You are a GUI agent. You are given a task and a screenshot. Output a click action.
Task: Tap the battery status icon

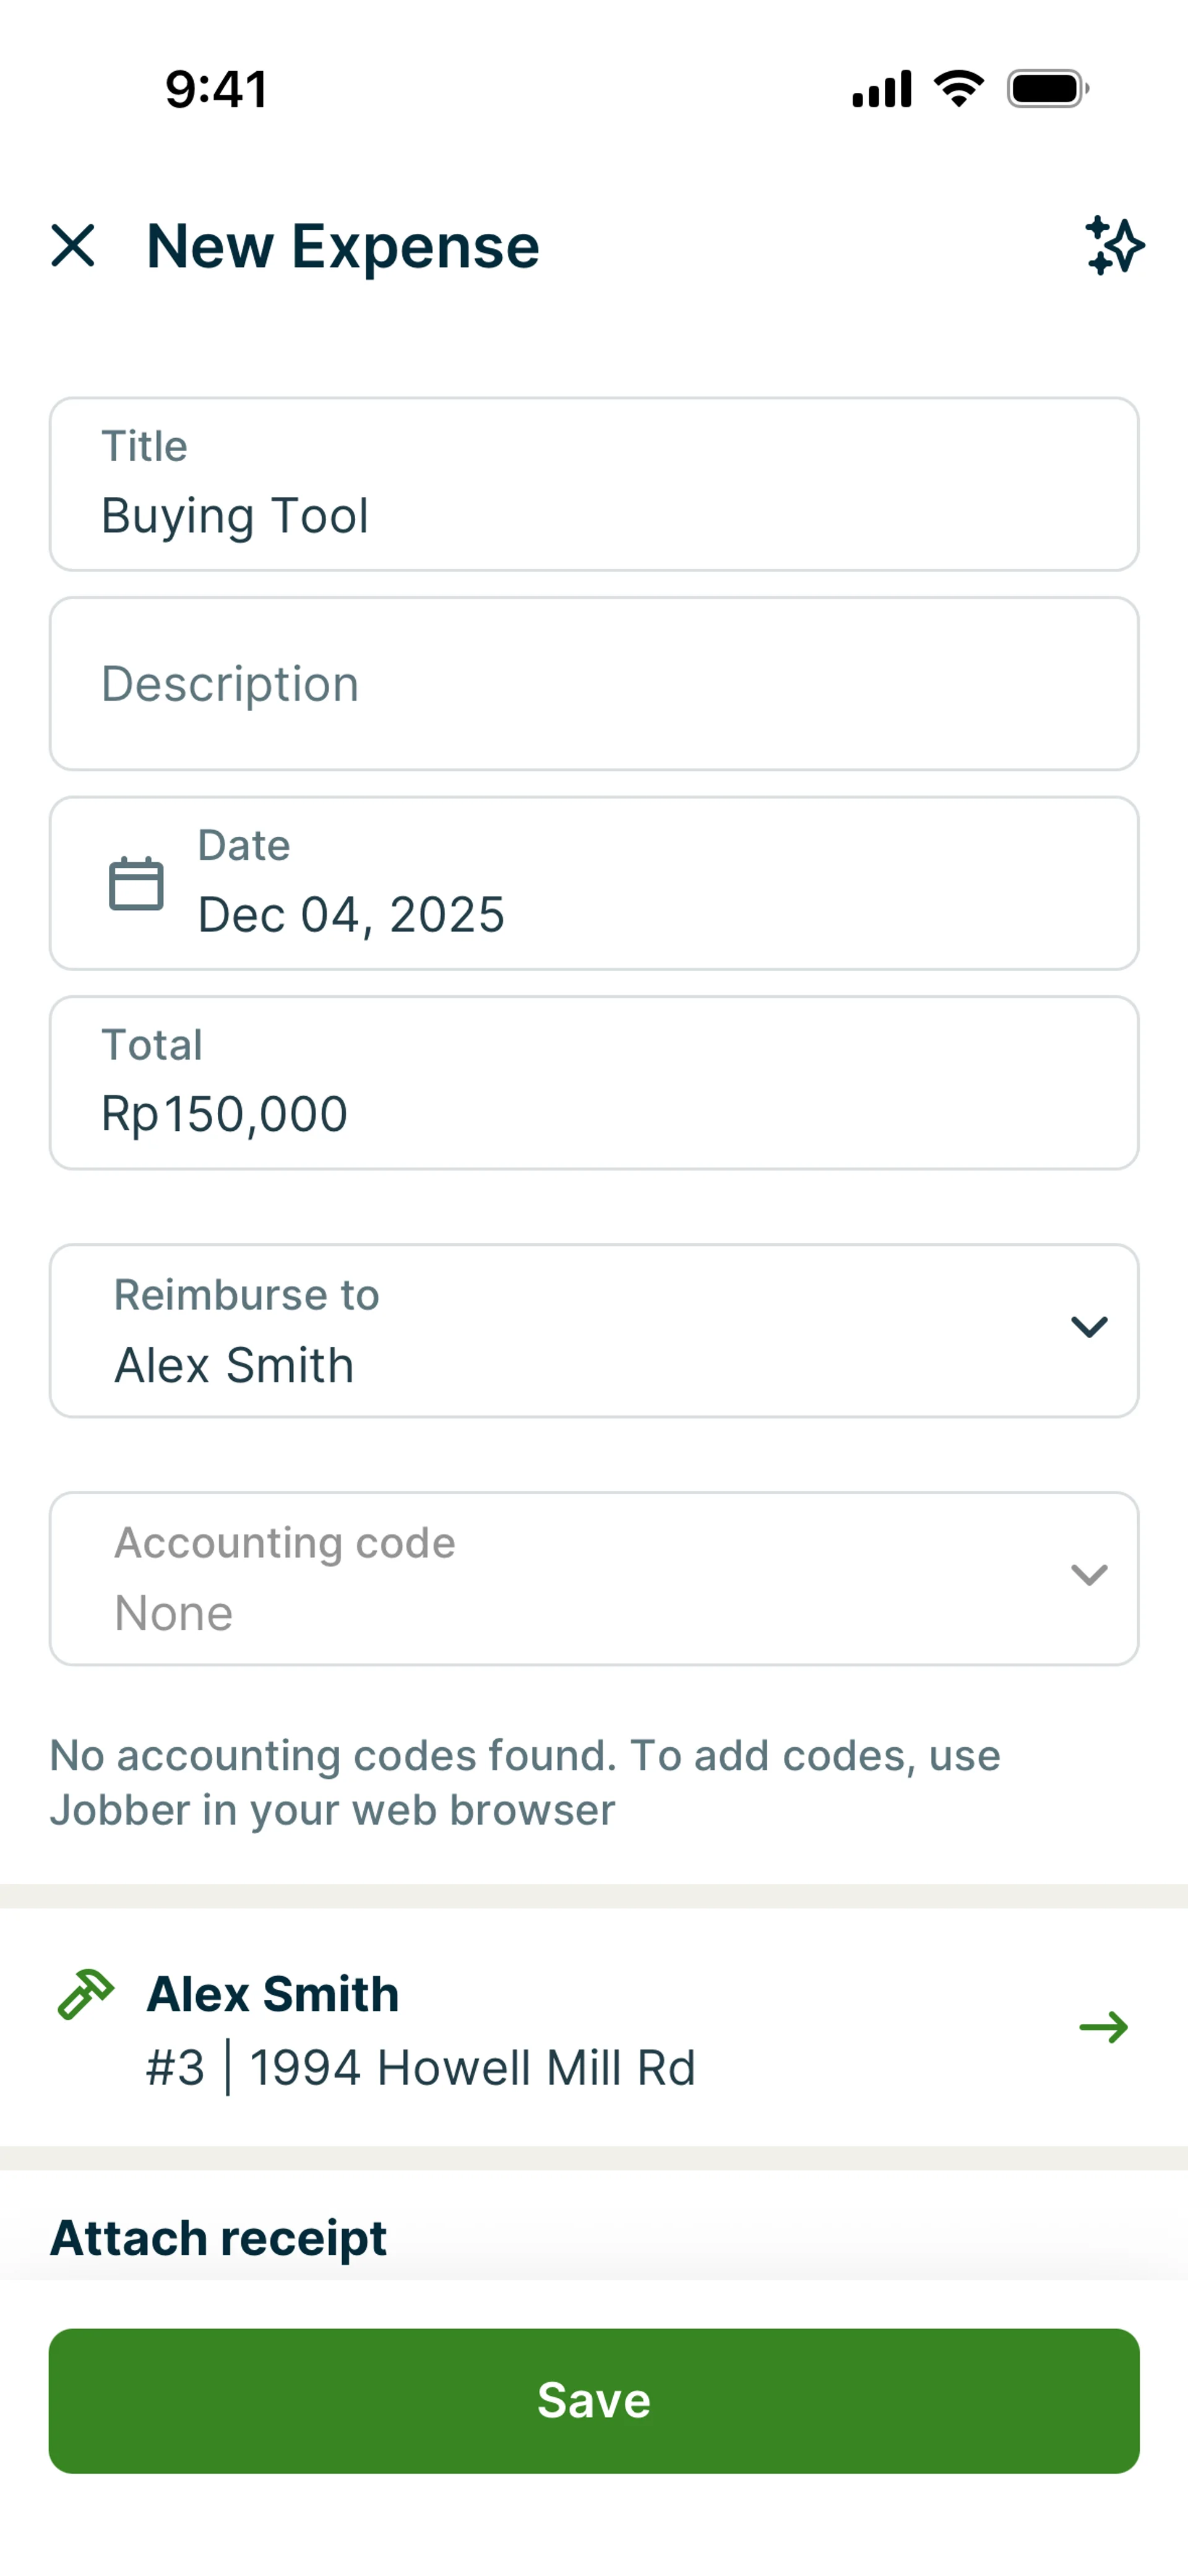coord(1047,89)
